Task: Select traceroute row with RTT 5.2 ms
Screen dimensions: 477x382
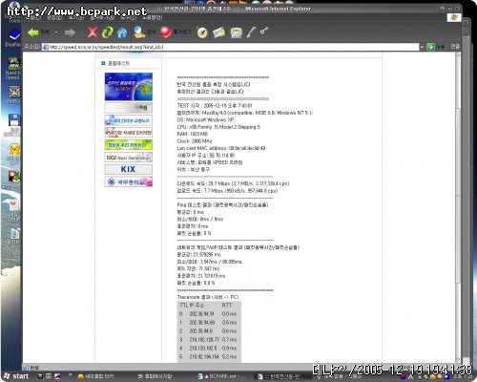Action: tap(209, 357)
